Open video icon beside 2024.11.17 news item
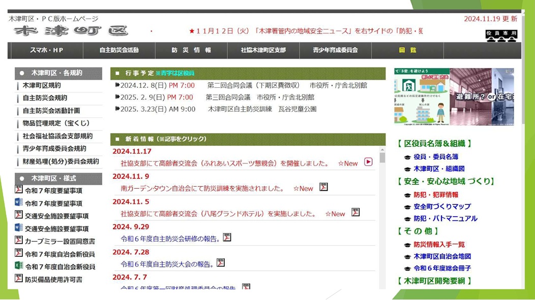The width and height of the screenshot is (535, 300). pos(368,162)
